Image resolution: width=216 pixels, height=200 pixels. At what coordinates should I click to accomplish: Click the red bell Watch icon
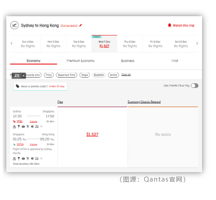pyautogui.click(x=169, y=25)
